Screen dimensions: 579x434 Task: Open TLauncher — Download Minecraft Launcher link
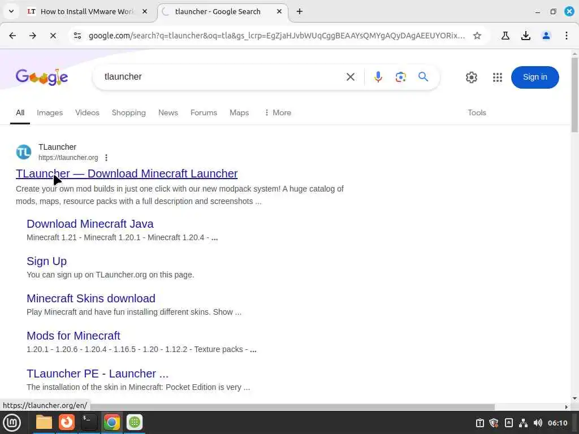(127, 173)
